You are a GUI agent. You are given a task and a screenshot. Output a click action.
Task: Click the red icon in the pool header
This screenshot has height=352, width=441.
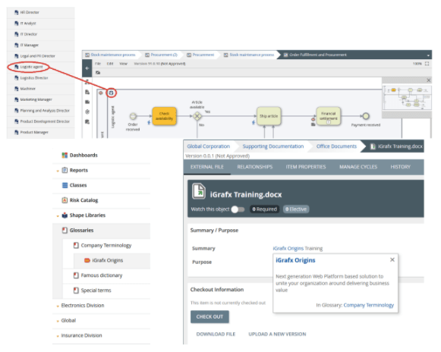pyautogui.click(x=101, y=93)
